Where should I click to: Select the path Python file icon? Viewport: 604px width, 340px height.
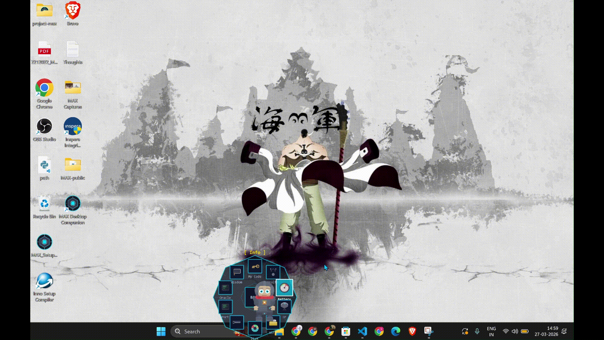point(44,168)
